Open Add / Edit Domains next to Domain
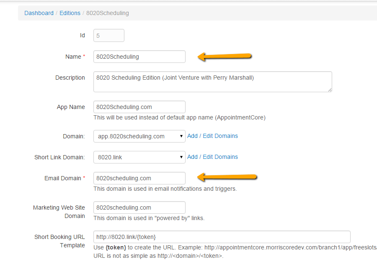377x262 pixels. point(212,136)
